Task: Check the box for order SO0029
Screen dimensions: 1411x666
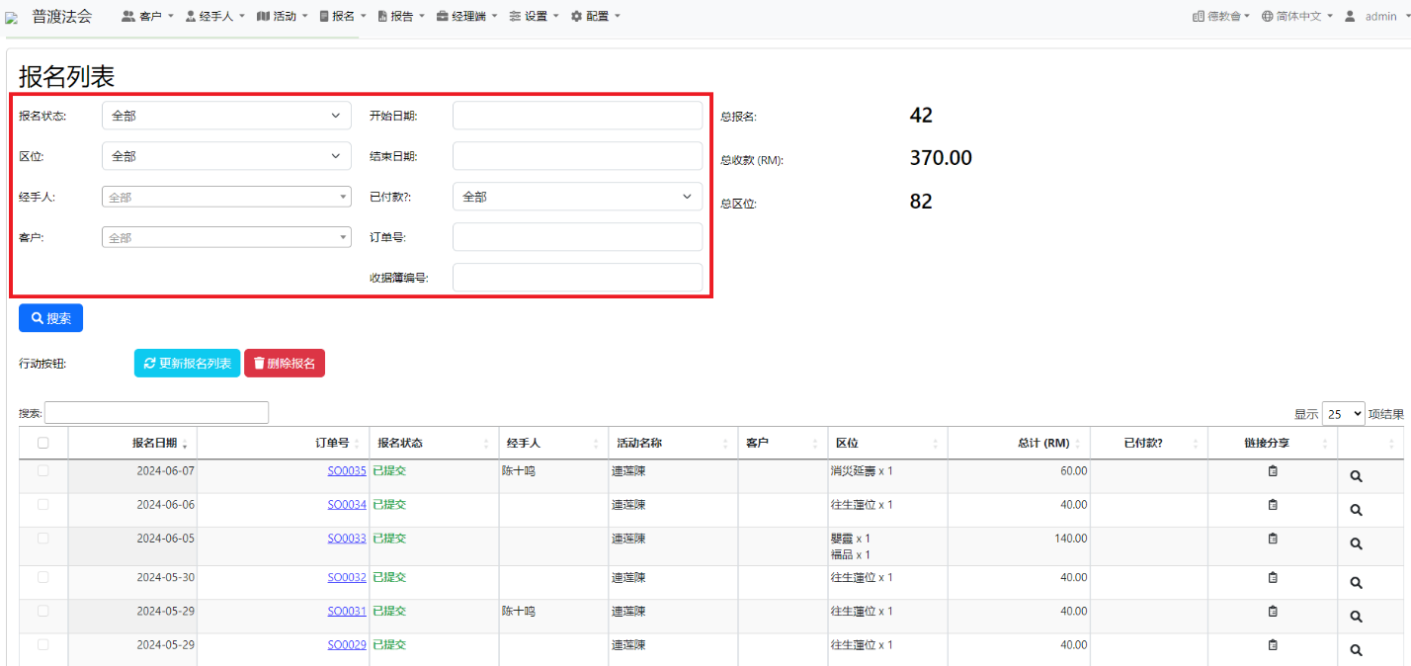Action: (42, 644)
